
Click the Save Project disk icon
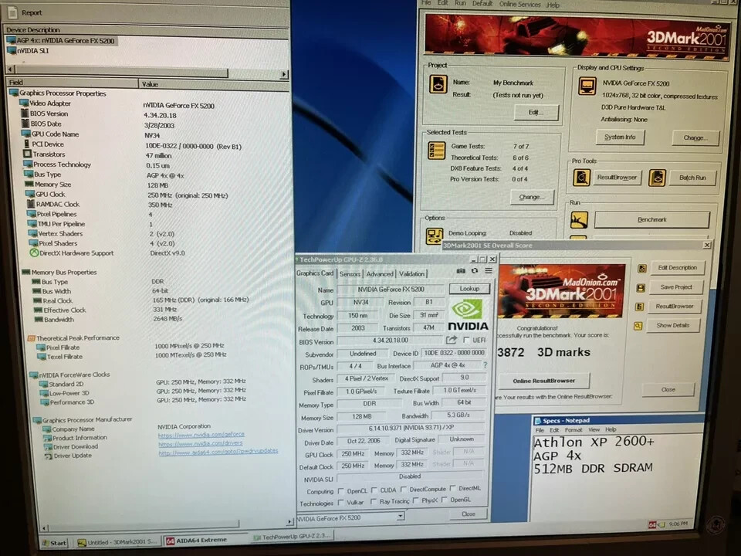click(x=641, y=287)
